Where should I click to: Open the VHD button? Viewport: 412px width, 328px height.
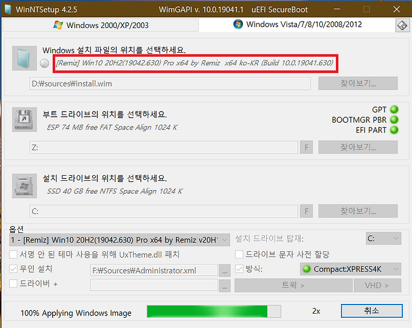[x=377, y=286]
